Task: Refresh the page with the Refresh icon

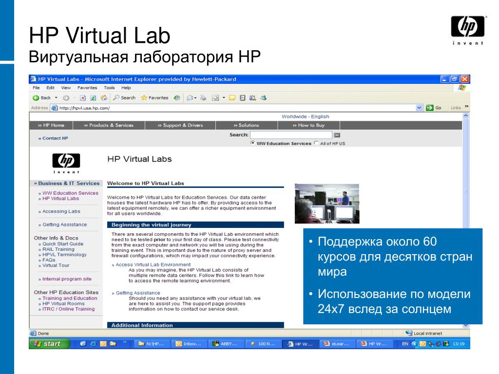Action: pyautogui.click(x=93, y=98)
